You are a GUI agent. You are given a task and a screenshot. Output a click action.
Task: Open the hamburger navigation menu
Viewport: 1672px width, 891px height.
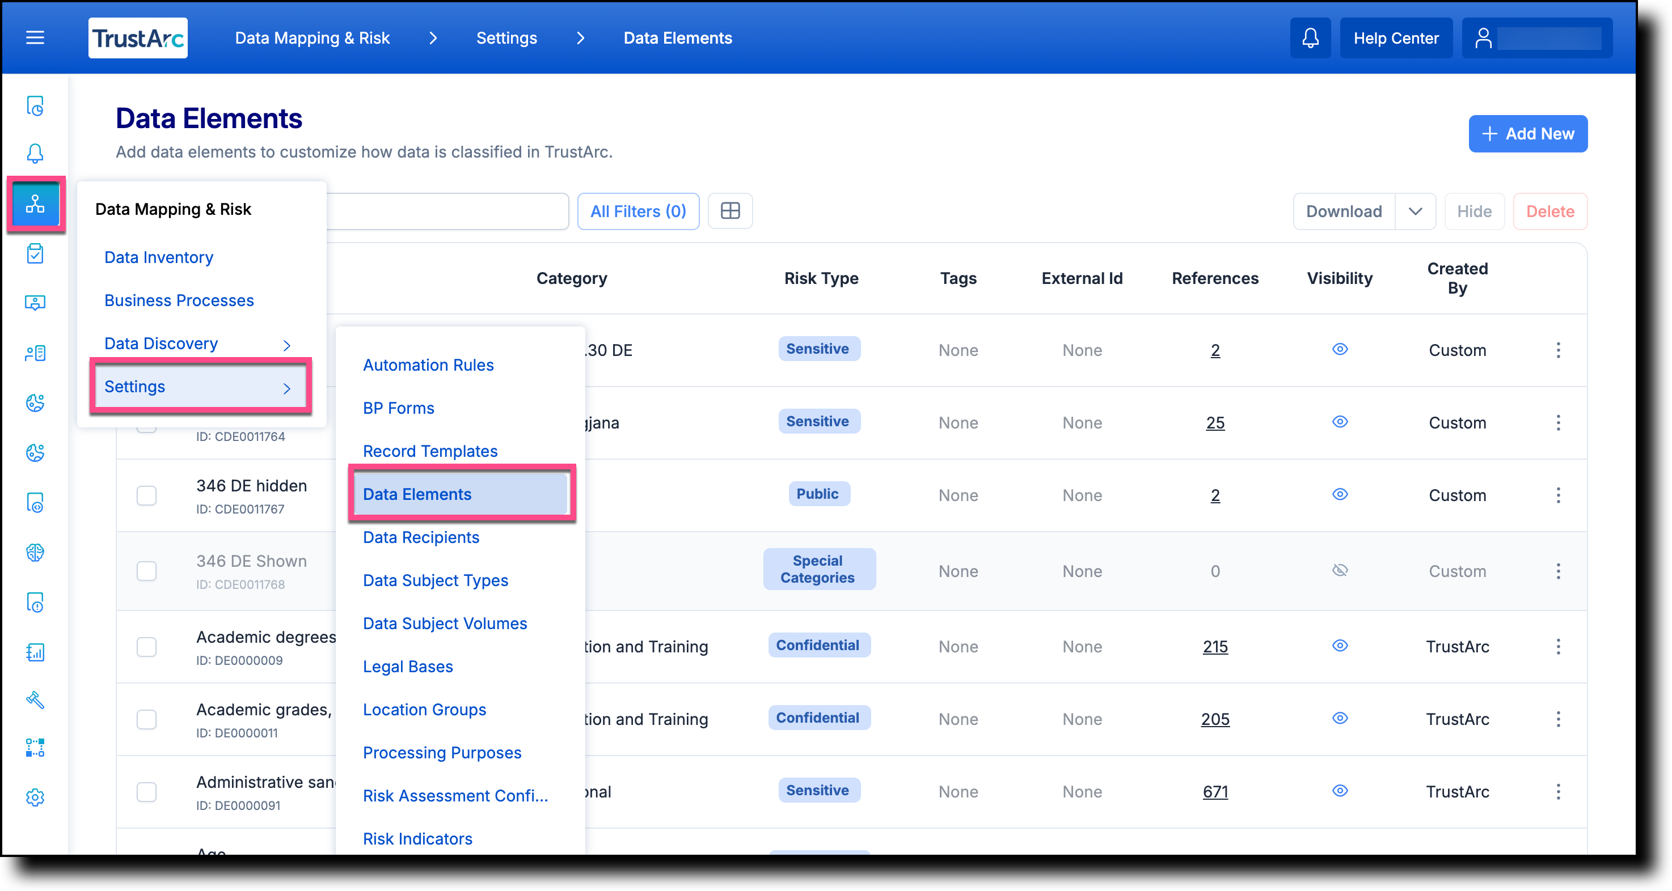35,37
